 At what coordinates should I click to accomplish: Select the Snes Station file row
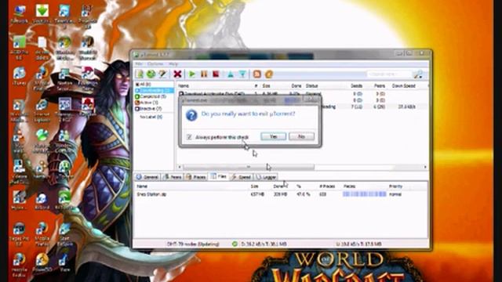(x=281, y=194)
